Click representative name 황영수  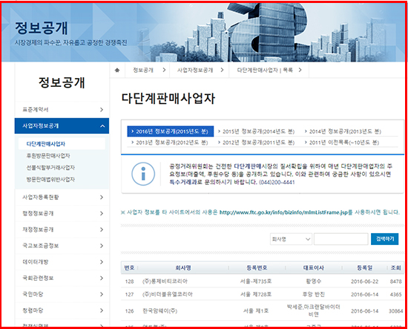[x=314, y=281]
